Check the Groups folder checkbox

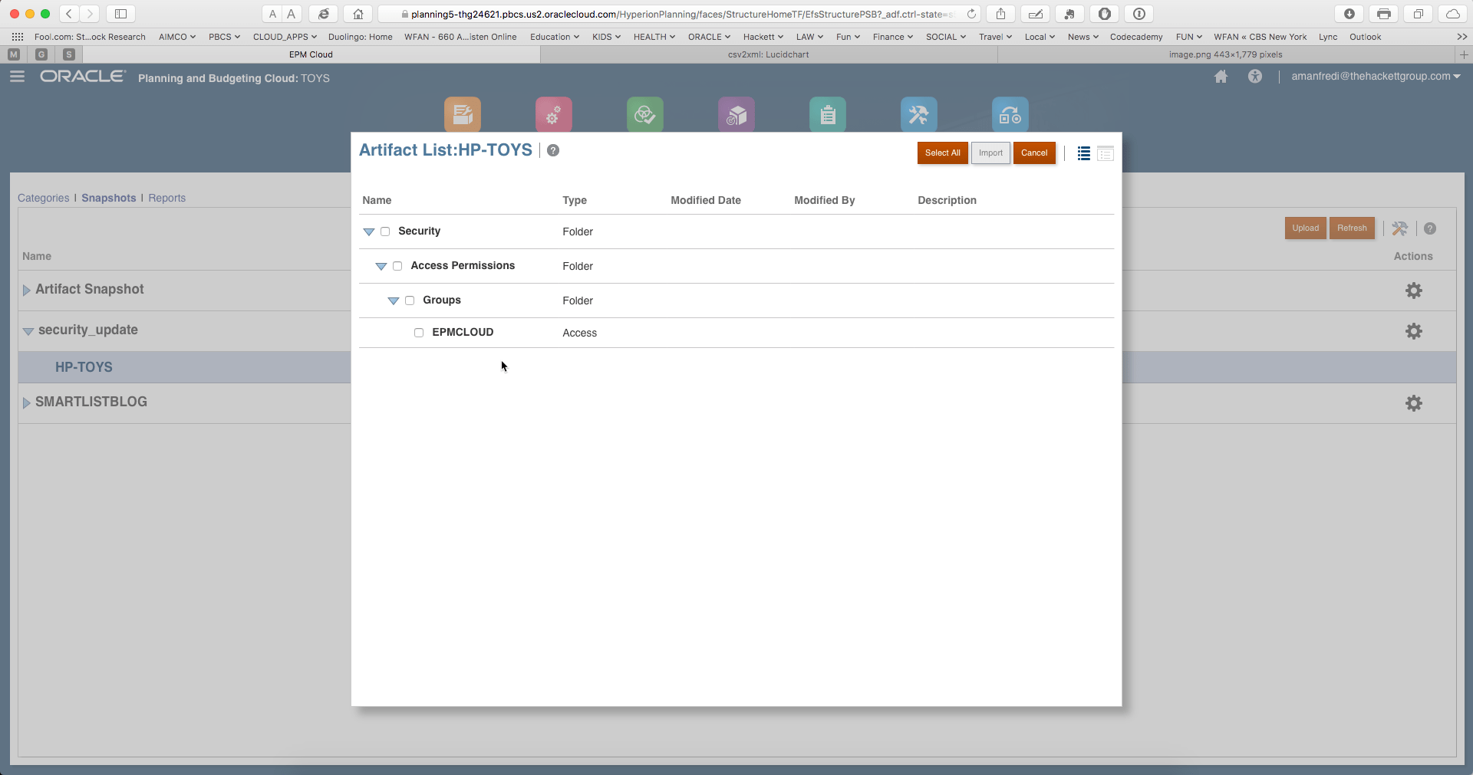410,300
